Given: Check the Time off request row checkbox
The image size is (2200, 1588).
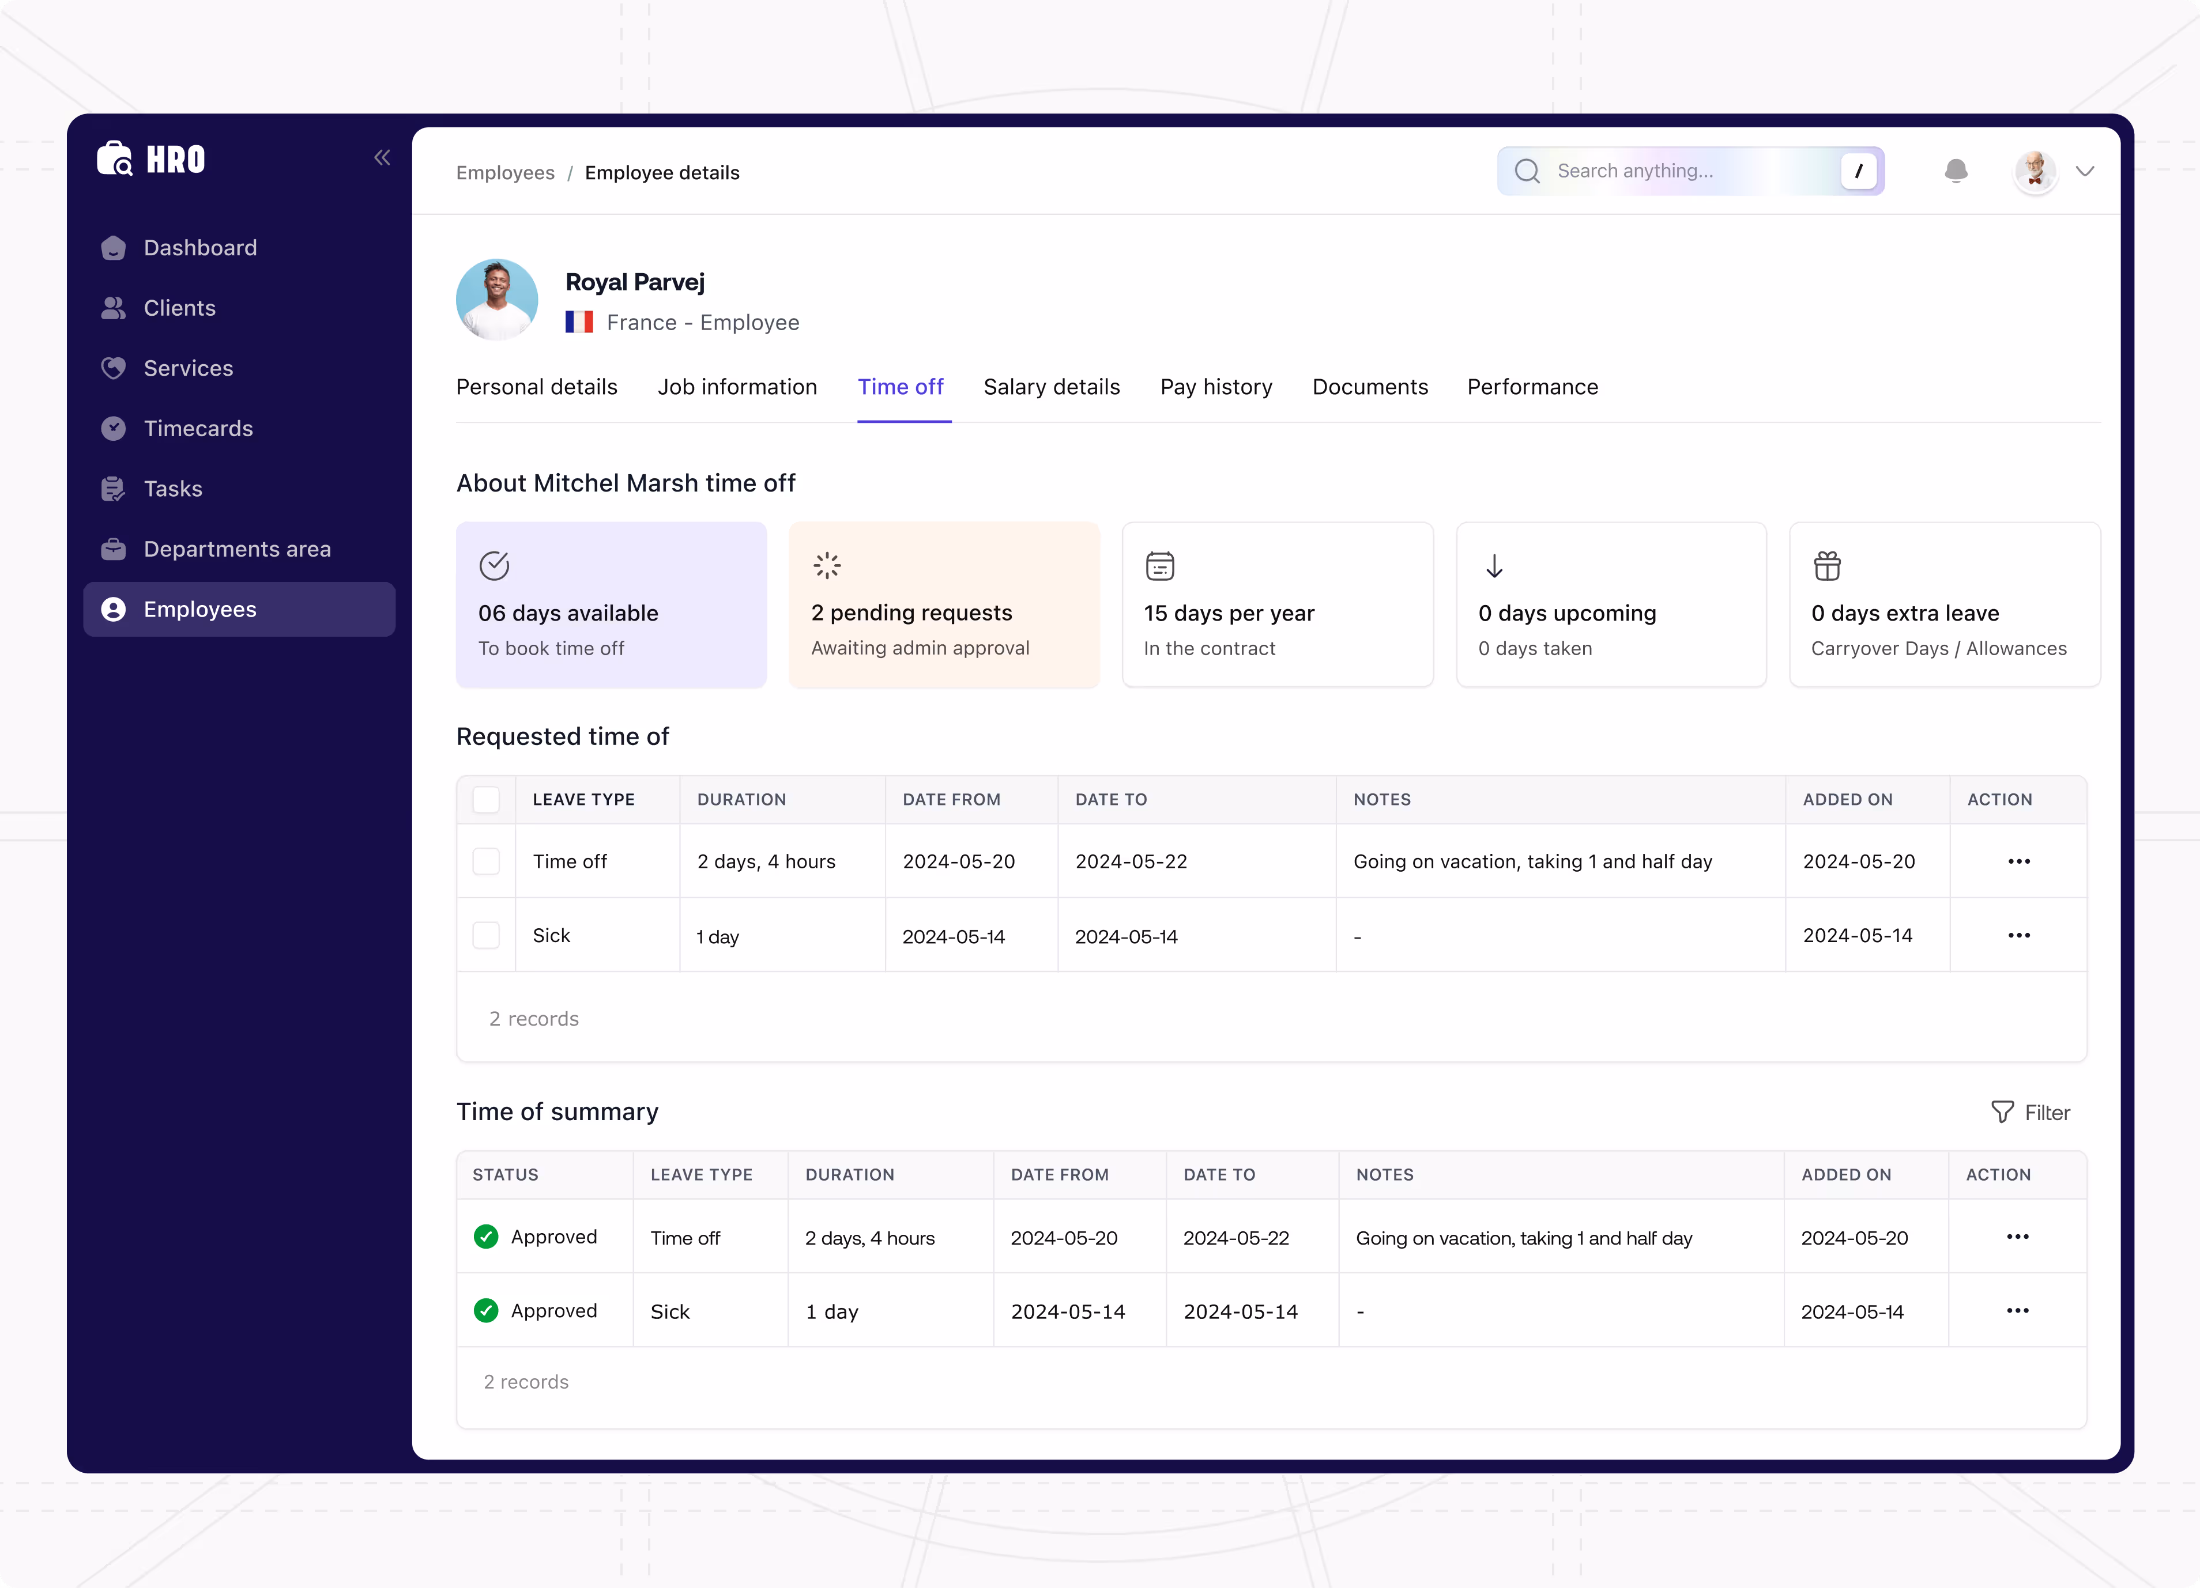Looking at the screenshot, I should click(486, 862).
